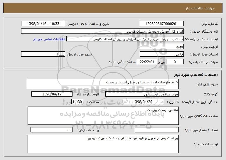Click the remaining time field 22:22:01
The width and height of the screenshot is (226, 160).
click(x=147, y=62)
